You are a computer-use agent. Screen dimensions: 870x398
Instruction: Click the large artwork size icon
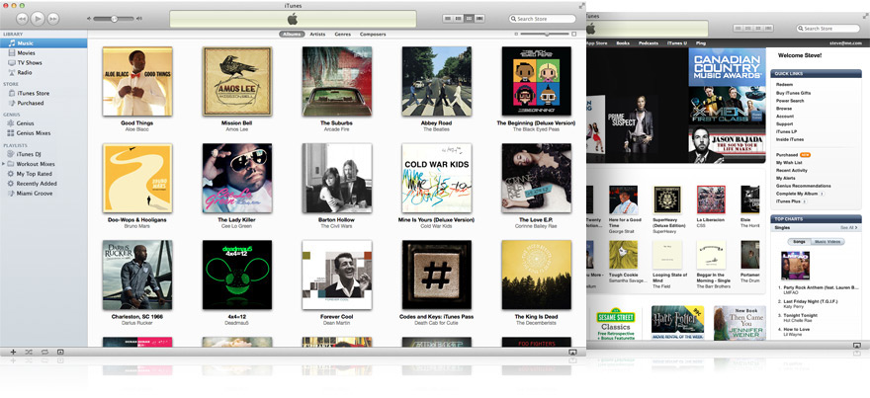pyautogui.click(x=573, y=35)
